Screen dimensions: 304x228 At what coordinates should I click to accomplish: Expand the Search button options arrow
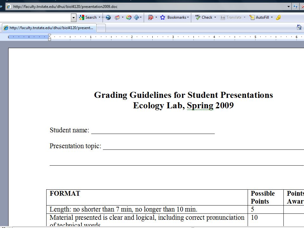pos(100,17)
